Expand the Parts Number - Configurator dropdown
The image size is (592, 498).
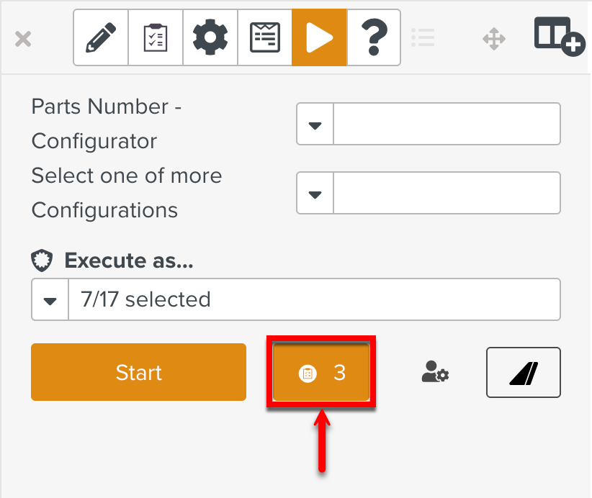(315, 124)
